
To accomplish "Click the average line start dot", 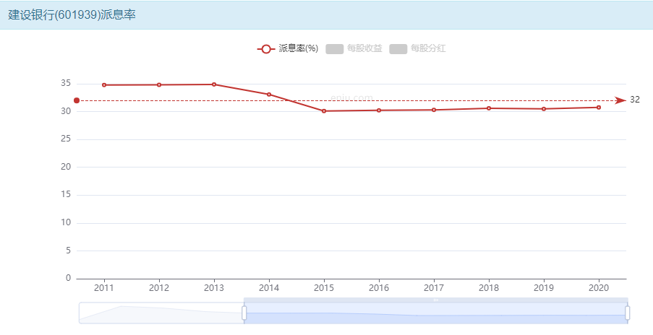I will click(x=77, y=100).
